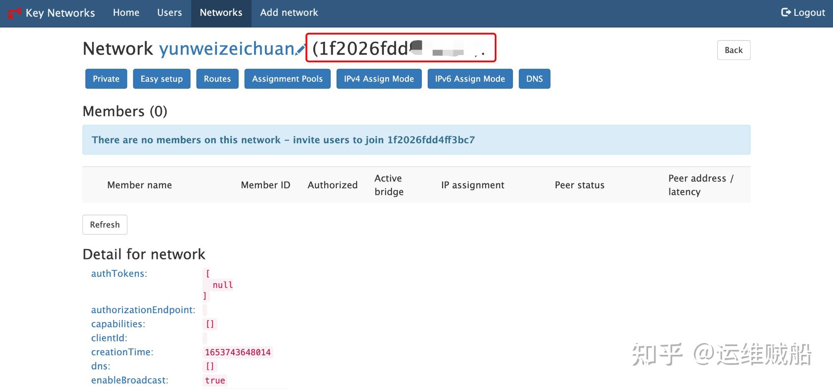Click the Peer address / latency header
833x389 pixels.
701,185
